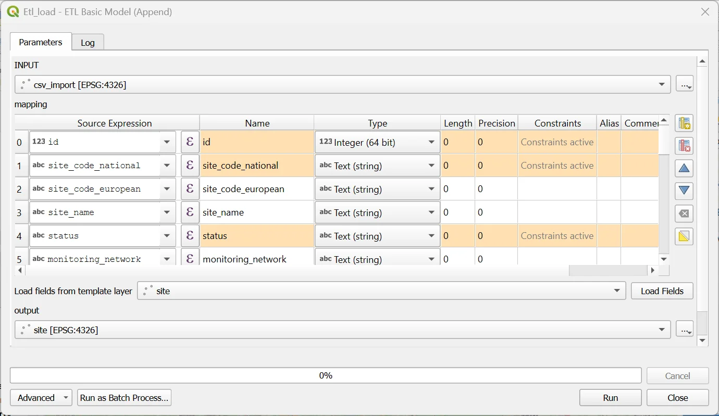This screenshot has height=416, width=719.
Task: Click the Load Fields button
Action: tap(662, 291)
